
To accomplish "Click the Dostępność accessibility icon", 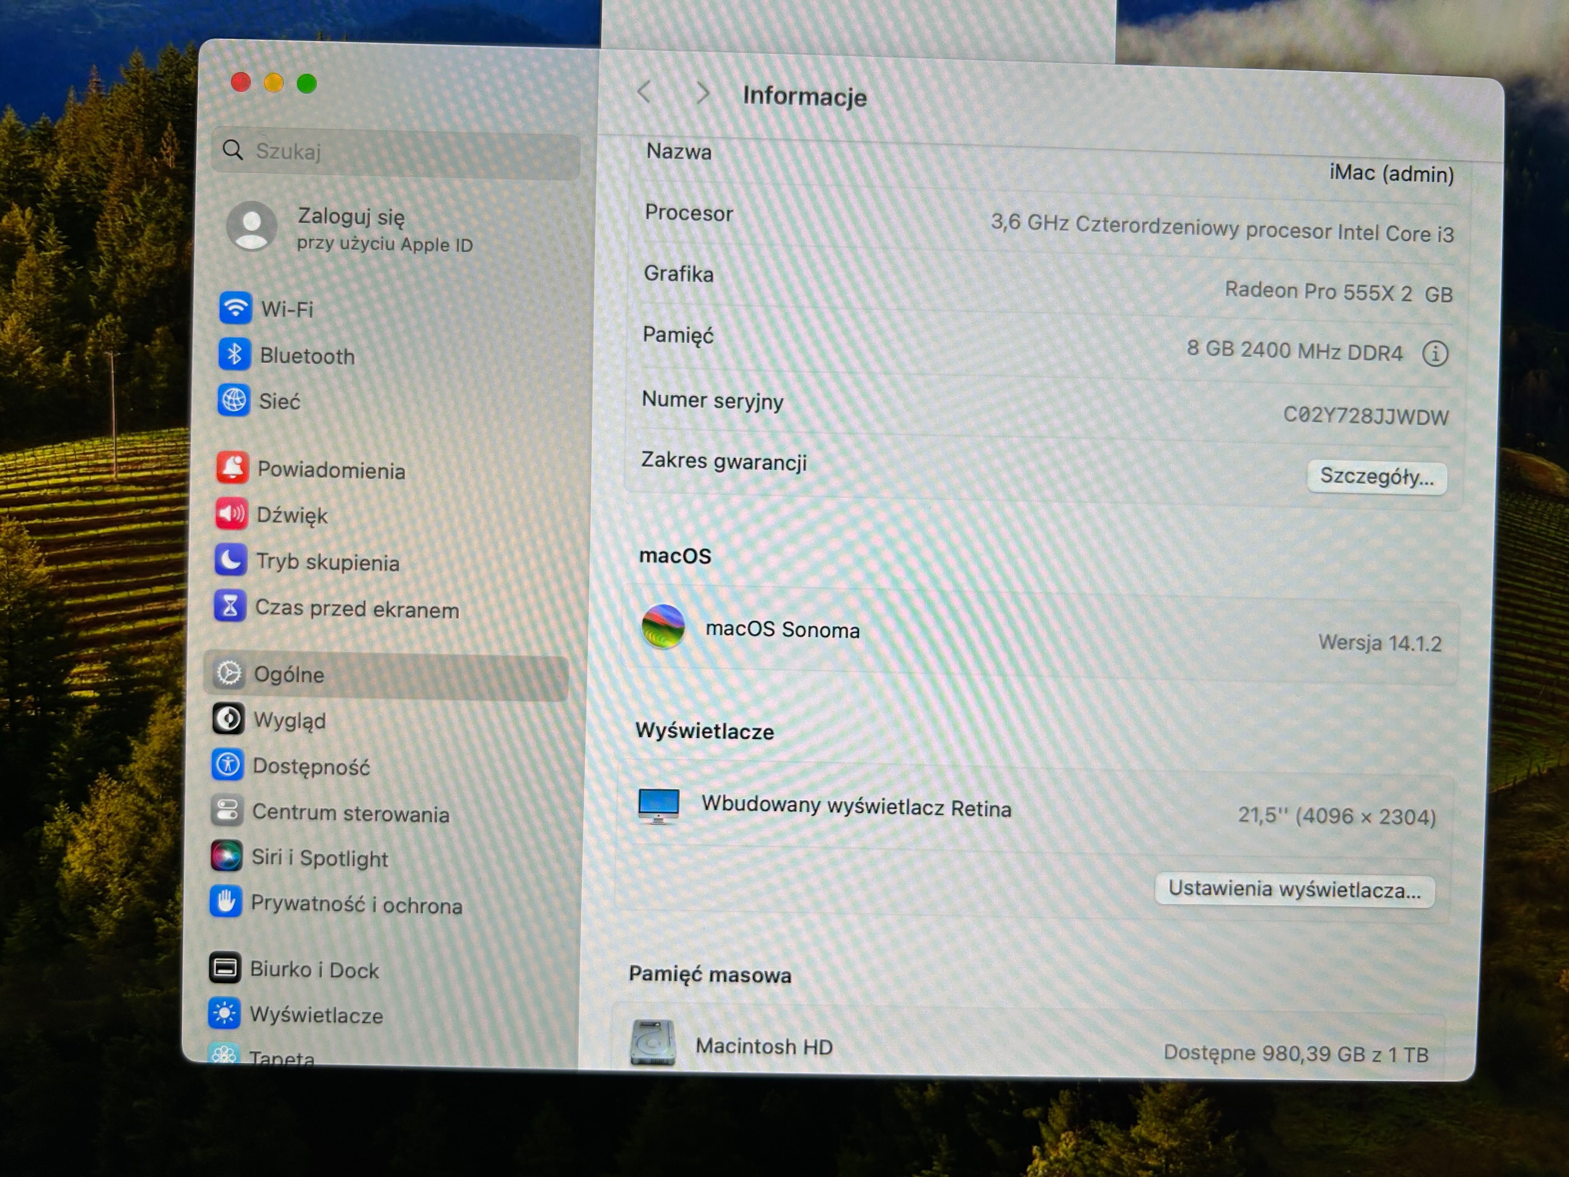I will (228, 765).
